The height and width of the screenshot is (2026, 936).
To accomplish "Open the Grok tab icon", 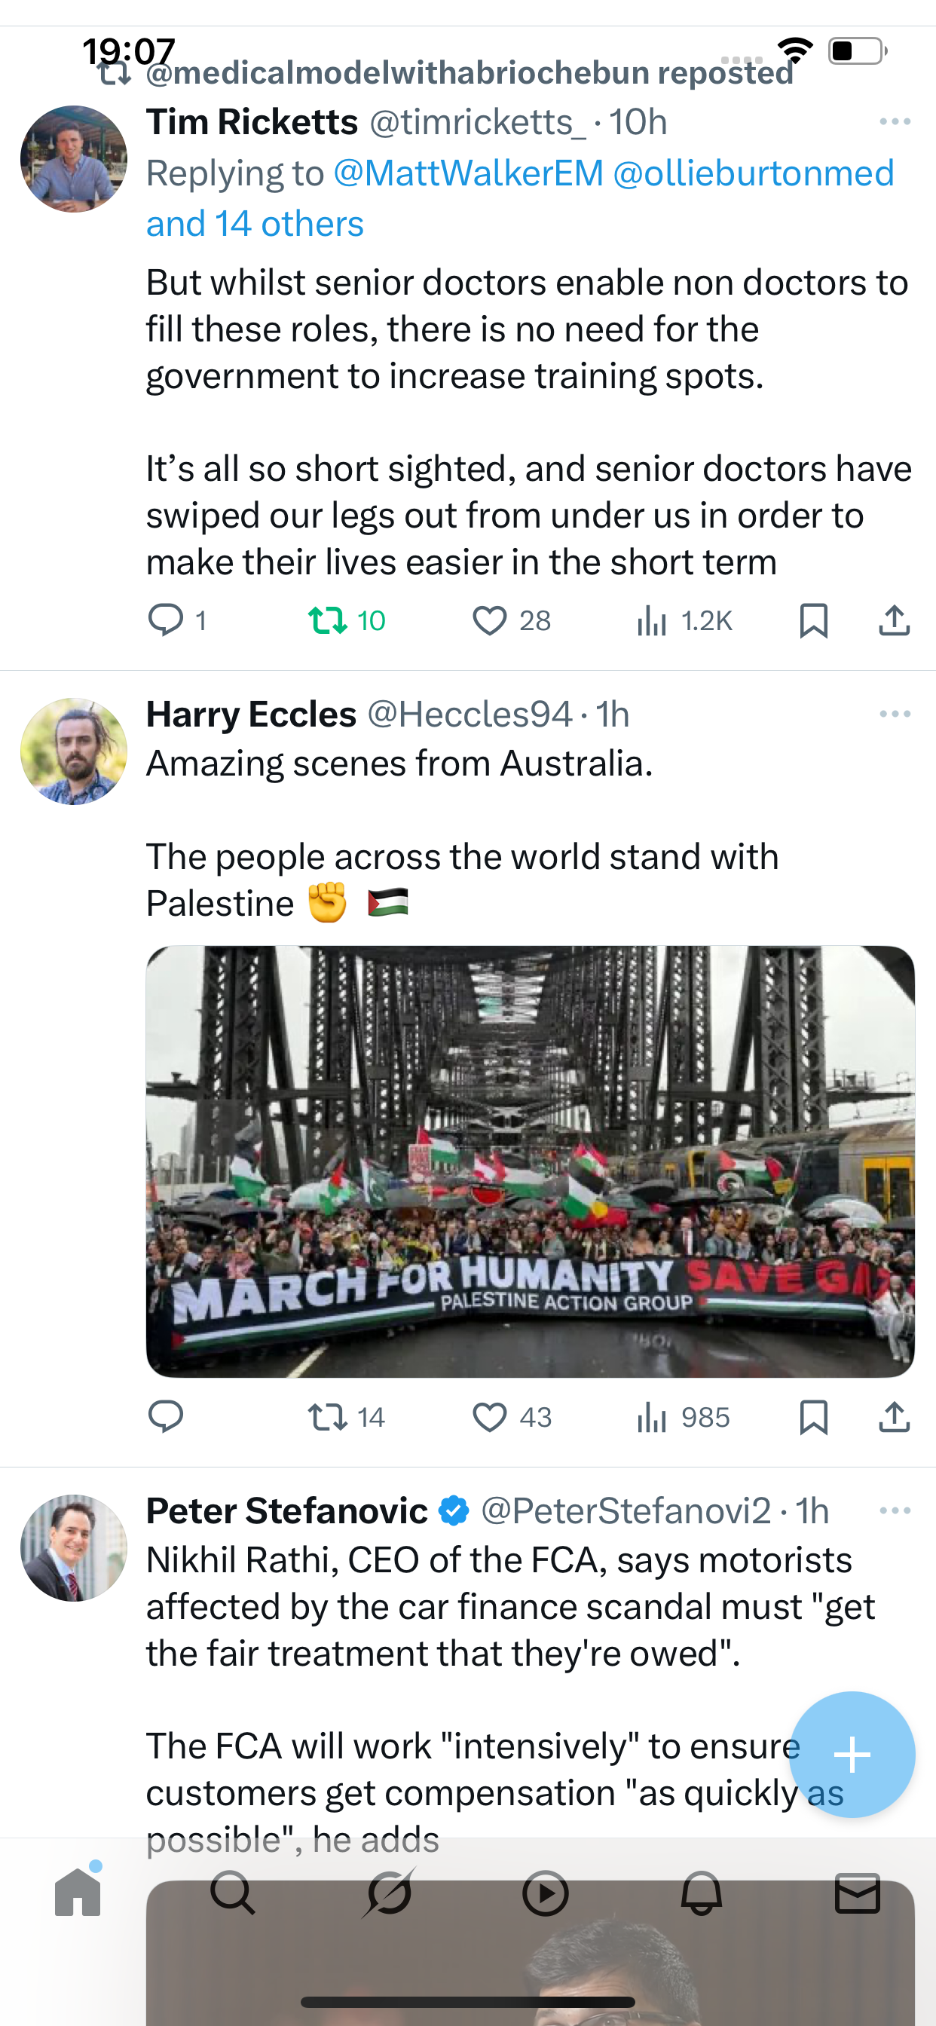I will (x=389, y=1893).
